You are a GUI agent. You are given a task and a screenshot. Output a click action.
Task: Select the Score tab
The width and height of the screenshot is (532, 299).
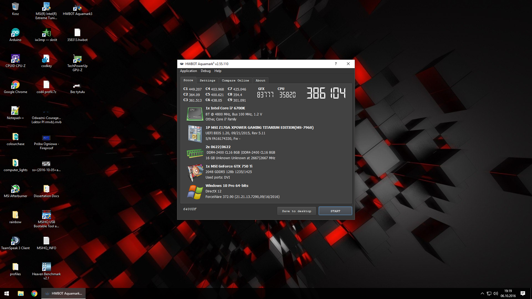(188, 80)
